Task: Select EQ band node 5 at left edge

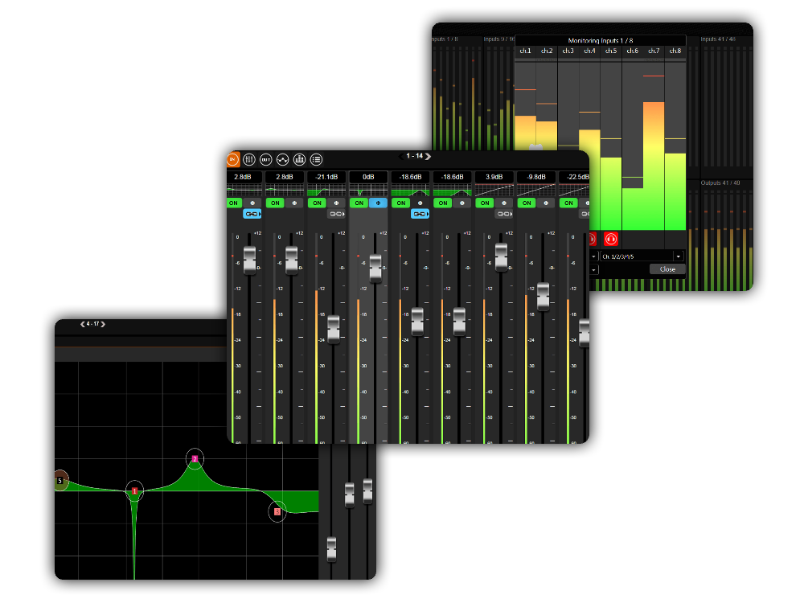Action: click(60, 481)
